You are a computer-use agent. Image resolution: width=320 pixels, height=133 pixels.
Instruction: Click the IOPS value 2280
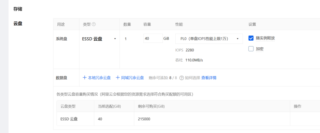click(190, 50)
